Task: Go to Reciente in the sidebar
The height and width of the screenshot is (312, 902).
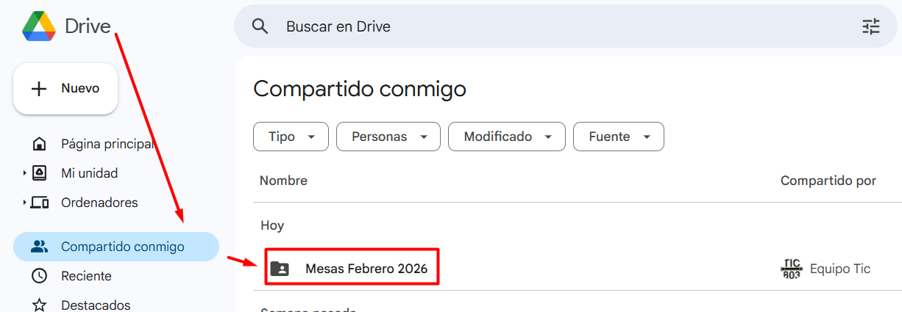Action: 86,276
